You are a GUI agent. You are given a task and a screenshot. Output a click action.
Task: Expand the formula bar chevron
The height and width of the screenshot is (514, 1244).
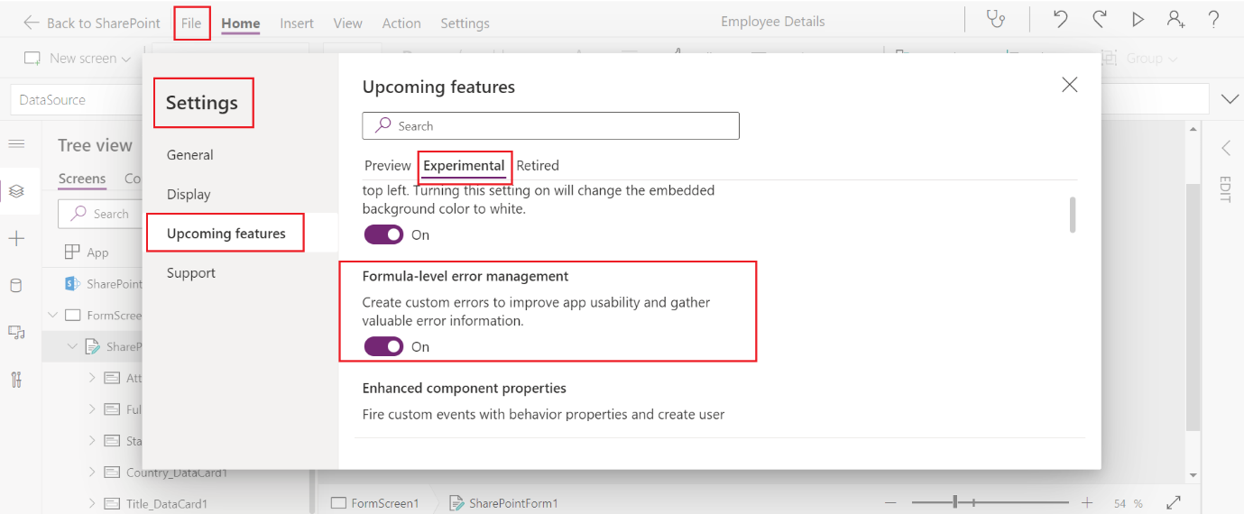point(1230,99)
